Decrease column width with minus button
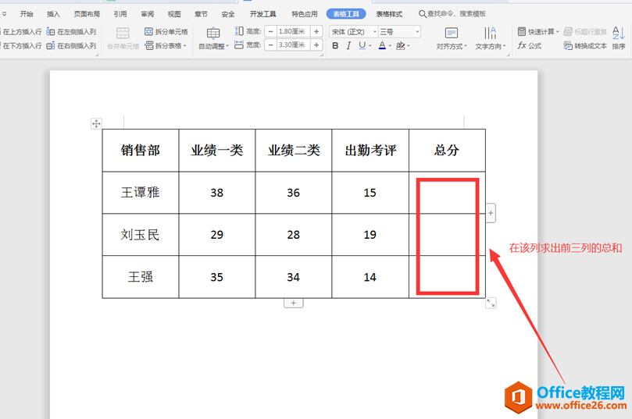This screenshot has height=419, width=632. point(271,45)
